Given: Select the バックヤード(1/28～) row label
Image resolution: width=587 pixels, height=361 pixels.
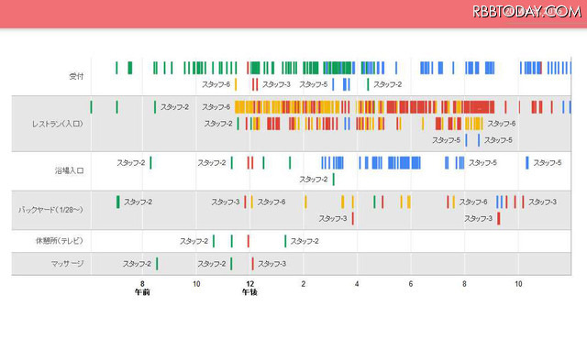Looking at the screenshot, I should click(x=51, y=210).
